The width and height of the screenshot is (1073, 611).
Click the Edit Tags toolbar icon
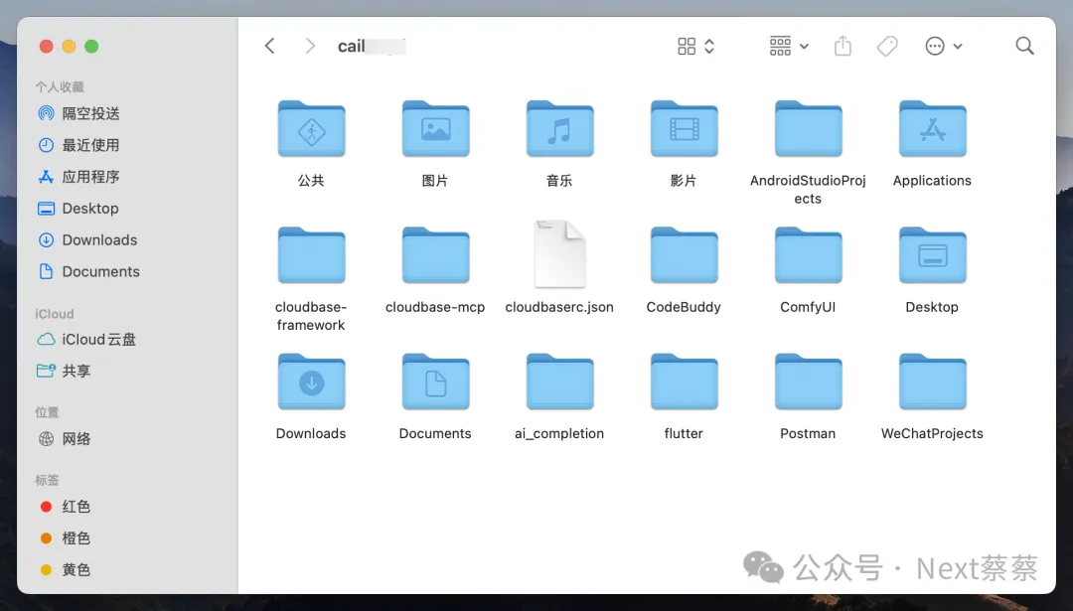[887, 47]
